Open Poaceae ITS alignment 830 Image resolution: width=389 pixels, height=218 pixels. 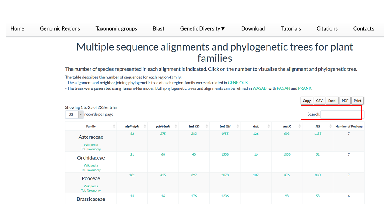(318, 175)
